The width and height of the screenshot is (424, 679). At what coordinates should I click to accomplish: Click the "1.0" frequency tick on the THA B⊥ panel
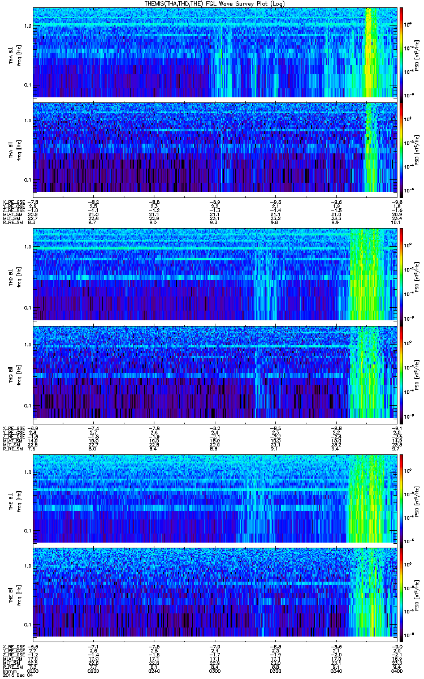[27, 26]
